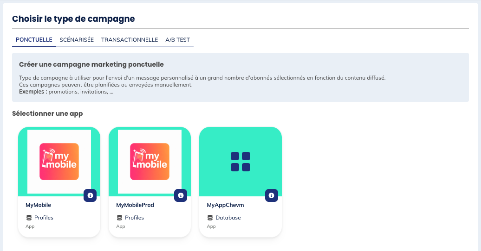Image resolution: width=481 pixels, height=251 pixels.
Task: Click the MyAppChevm app name
Action: (225, 205)
